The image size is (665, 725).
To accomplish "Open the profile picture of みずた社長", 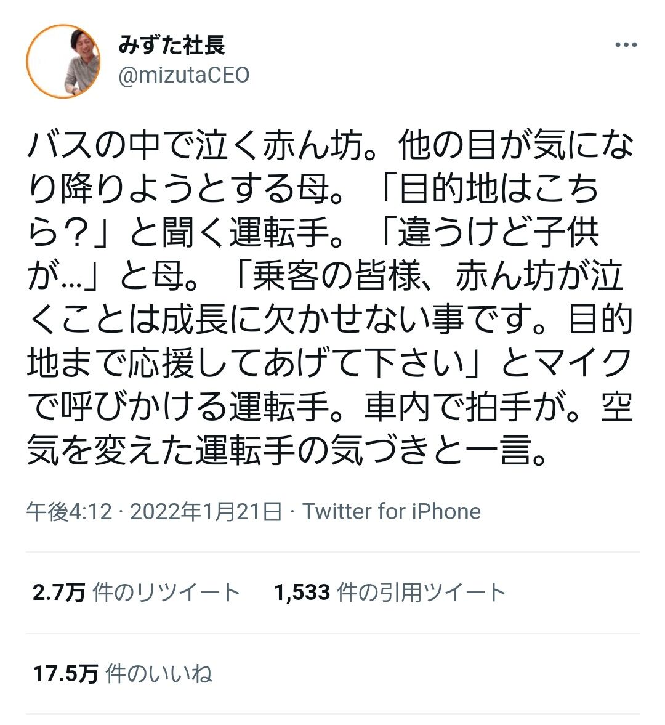I will pos(63,61).
